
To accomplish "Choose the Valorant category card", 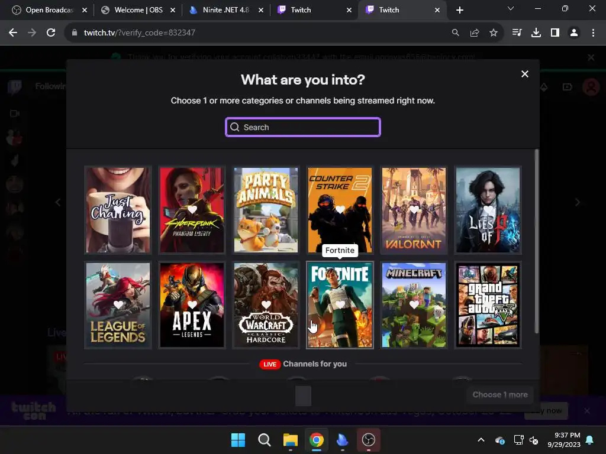I will 414,210.
